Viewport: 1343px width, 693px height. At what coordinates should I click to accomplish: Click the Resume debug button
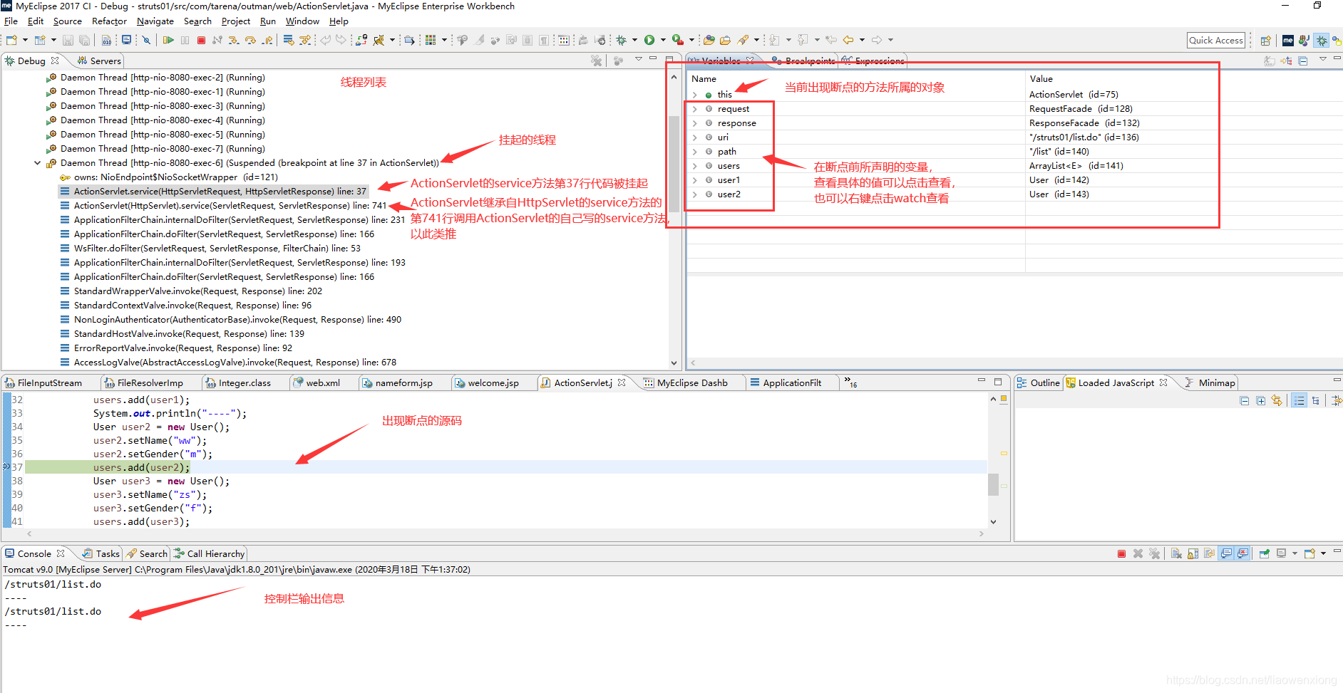[168, 40]
